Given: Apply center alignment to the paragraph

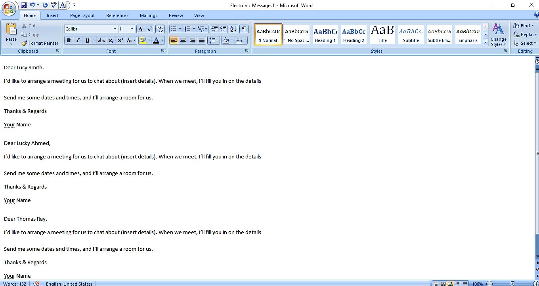Looking at the screenshot, I should 183,40.
